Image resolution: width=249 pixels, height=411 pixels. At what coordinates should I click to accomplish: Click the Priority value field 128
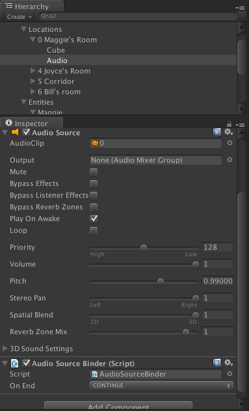pyautogui.click(x=218, y=247)
